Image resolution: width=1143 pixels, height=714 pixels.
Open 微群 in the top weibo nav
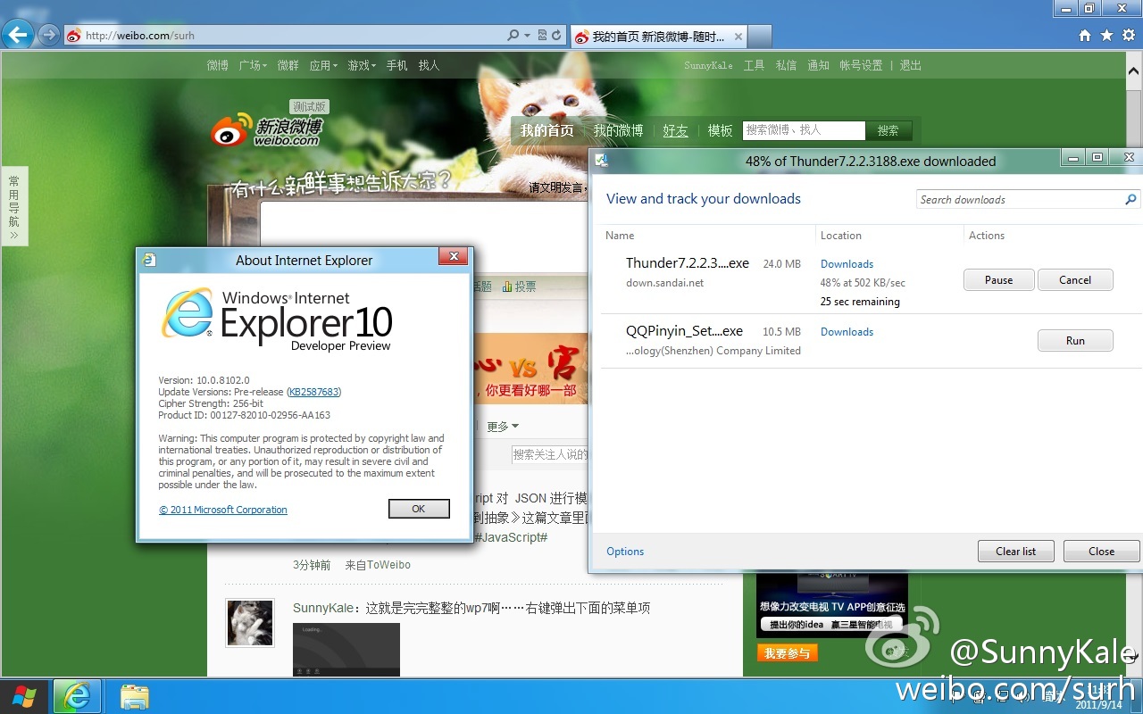[288, 65]
